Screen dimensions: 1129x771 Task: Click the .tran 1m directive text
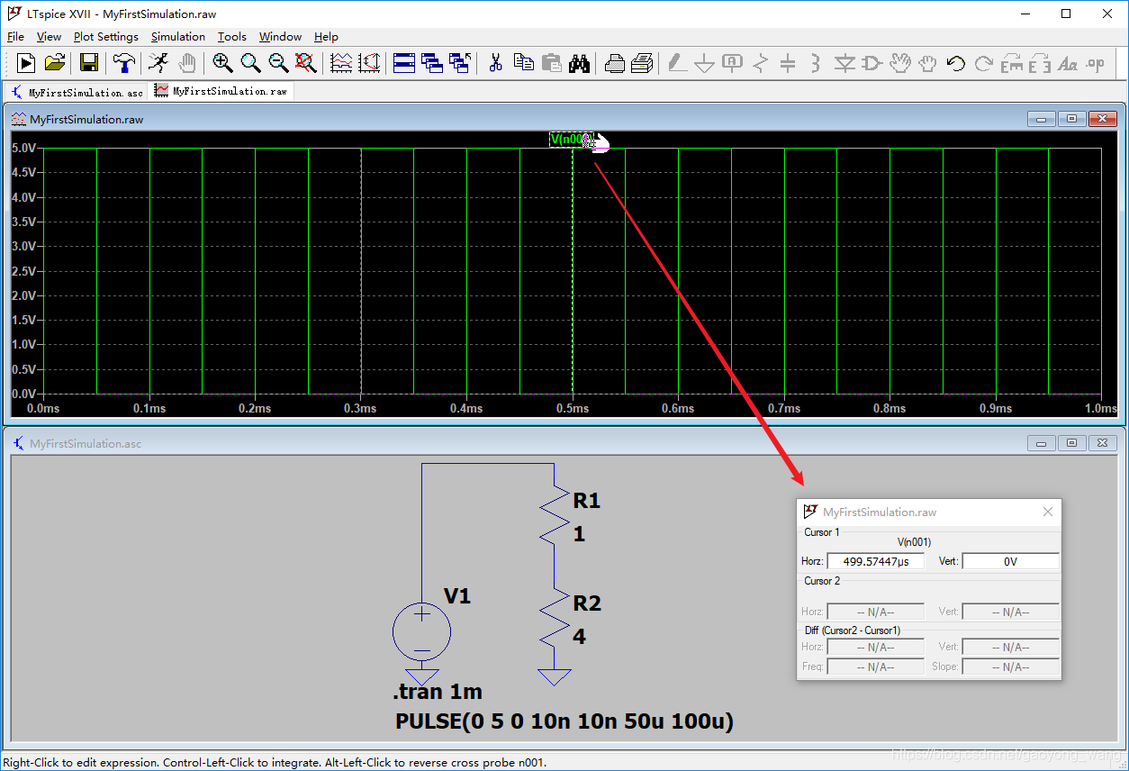(x=438, y=692)
